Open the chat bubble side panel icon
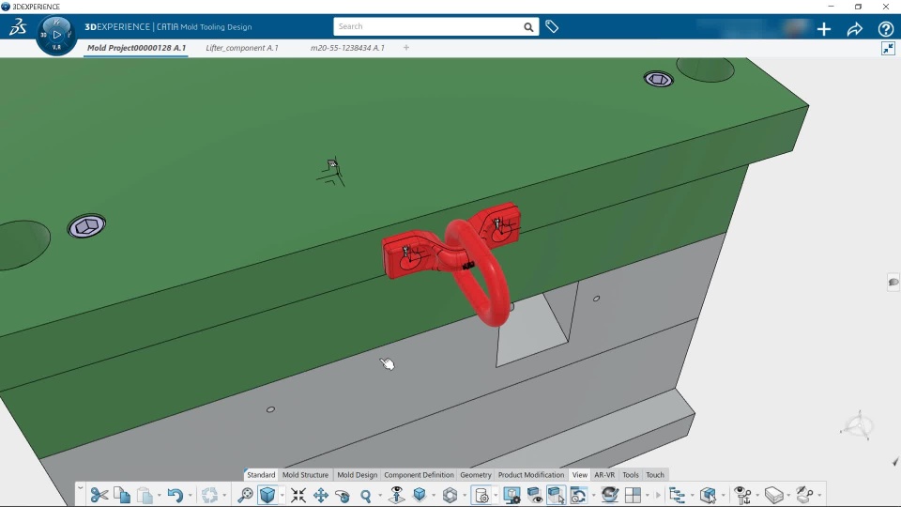Screen dimensions: 901x507 (893, 282)
